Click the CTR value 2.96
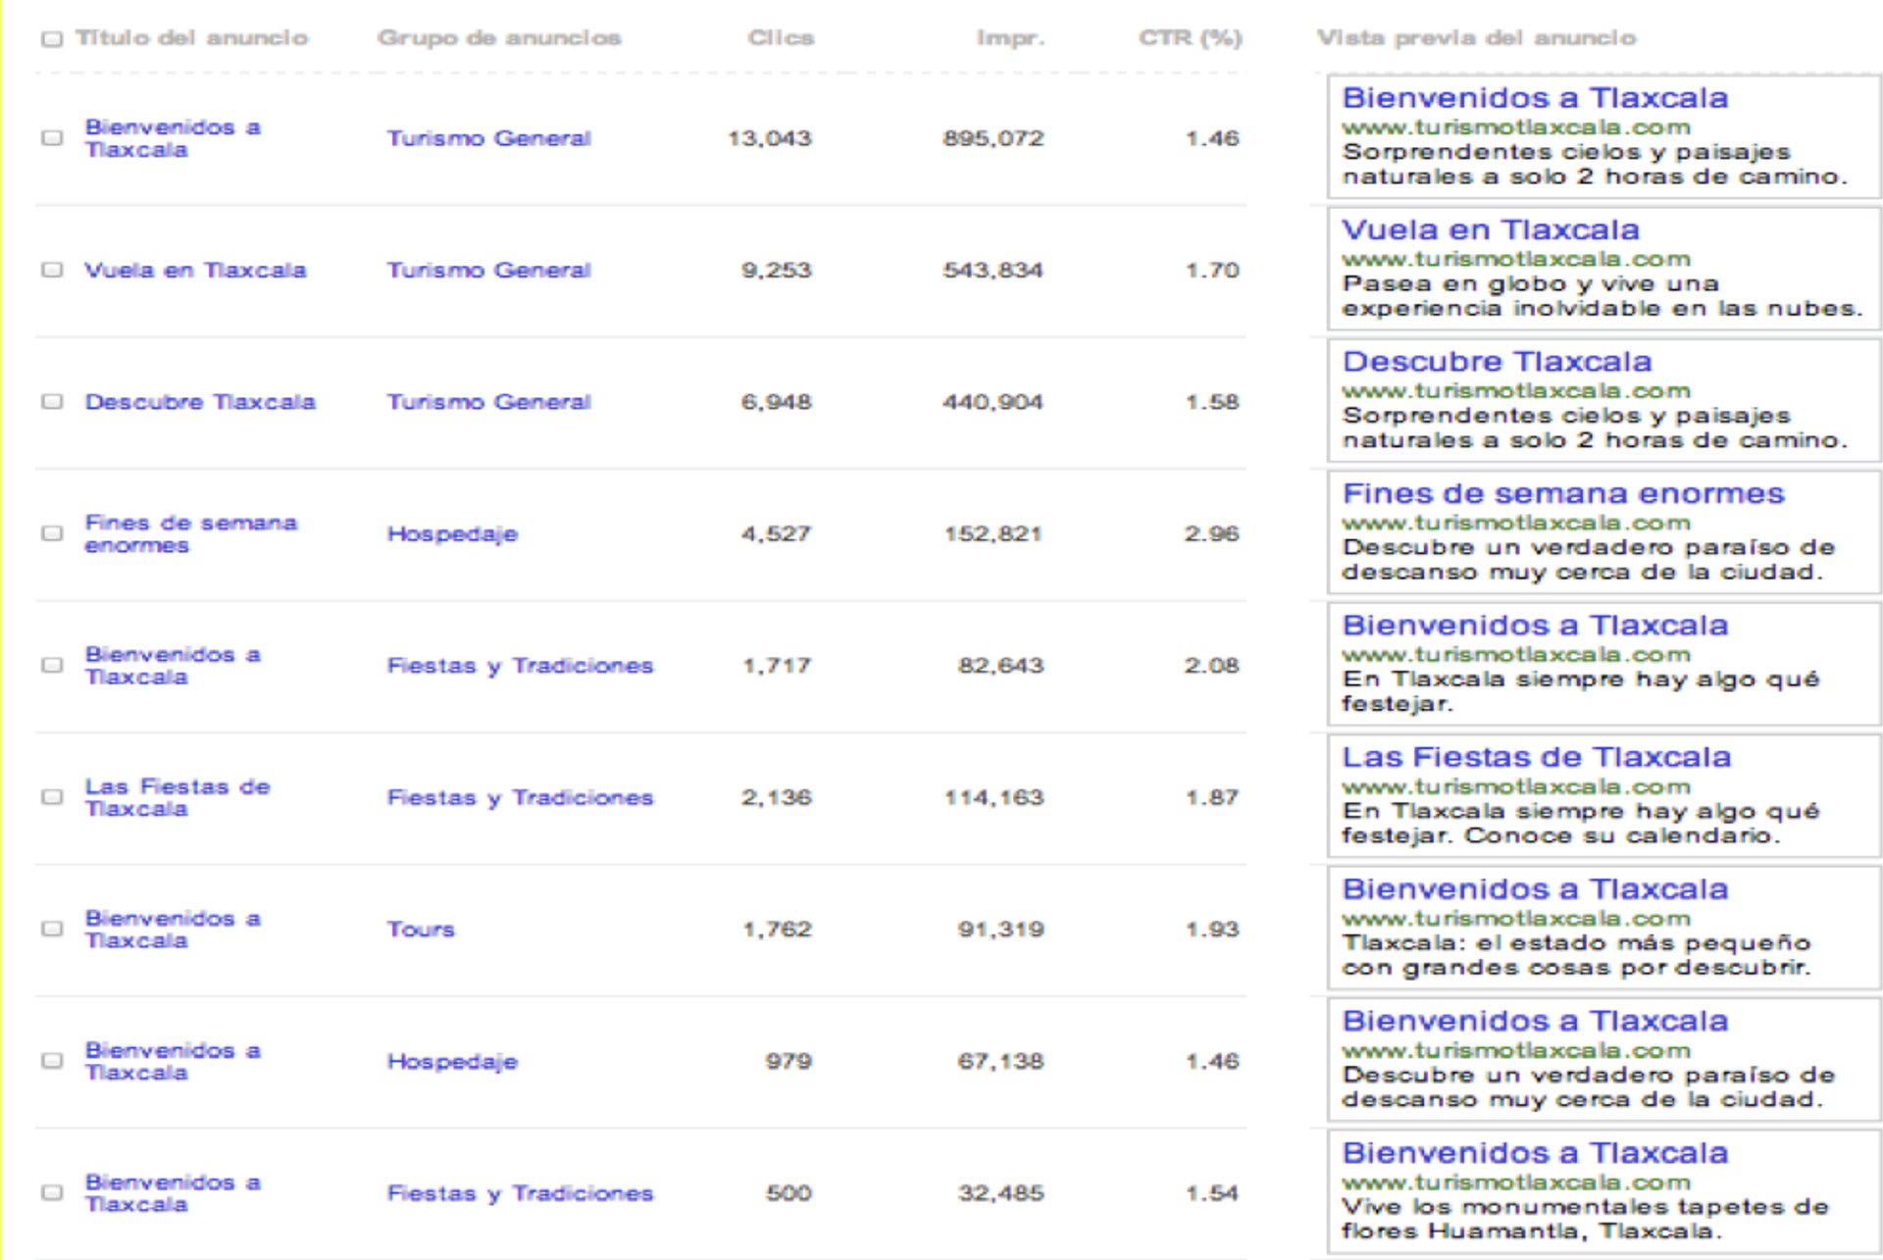 (1212, 533)
